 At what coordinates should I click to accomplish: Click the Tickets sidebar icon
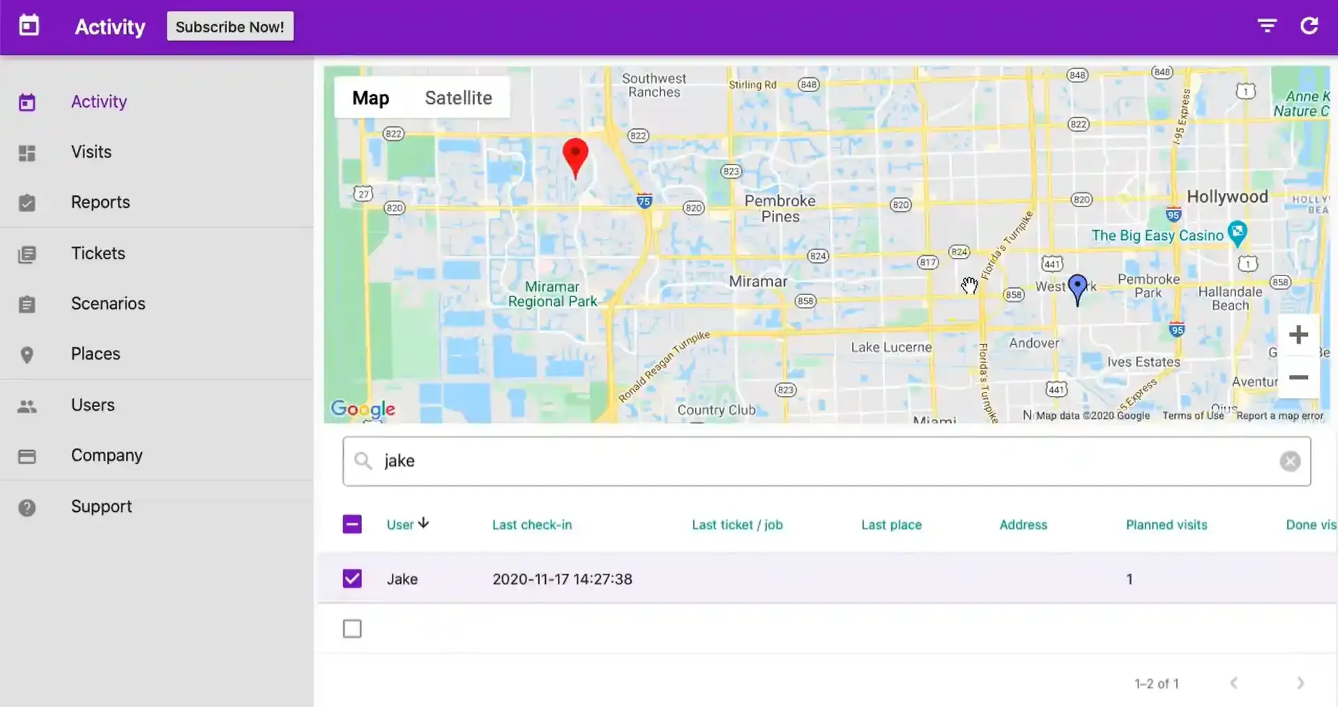(x=26, y=254)
